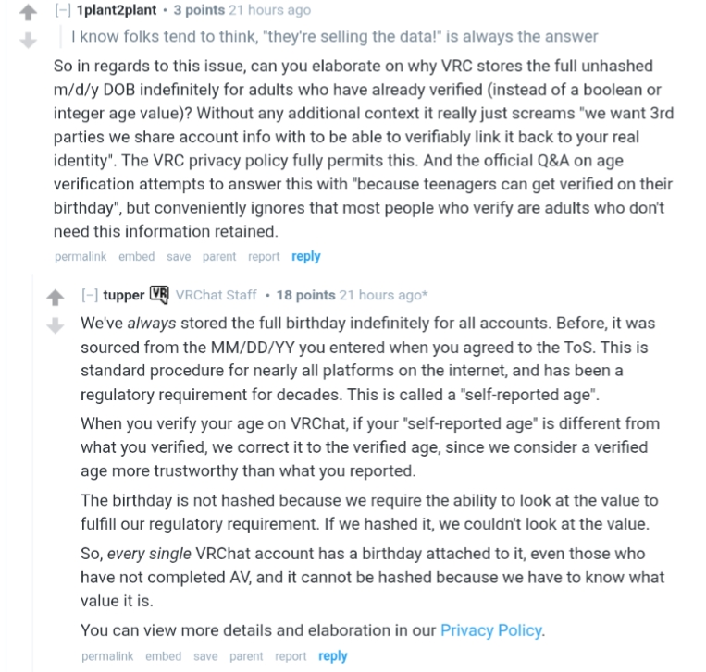Click embed under 1plant2plant's comment
The height and width of the screenshot is (672, 706).
point(136,256)
